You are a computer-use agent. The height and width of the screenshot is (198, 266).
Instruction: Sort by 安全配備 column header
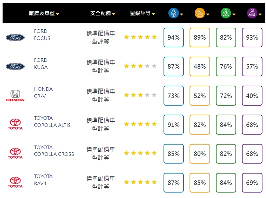tap(102, 14)
